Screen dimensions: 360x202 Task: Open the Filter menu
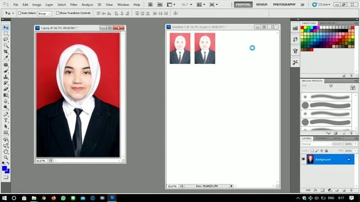coord(74,4)
